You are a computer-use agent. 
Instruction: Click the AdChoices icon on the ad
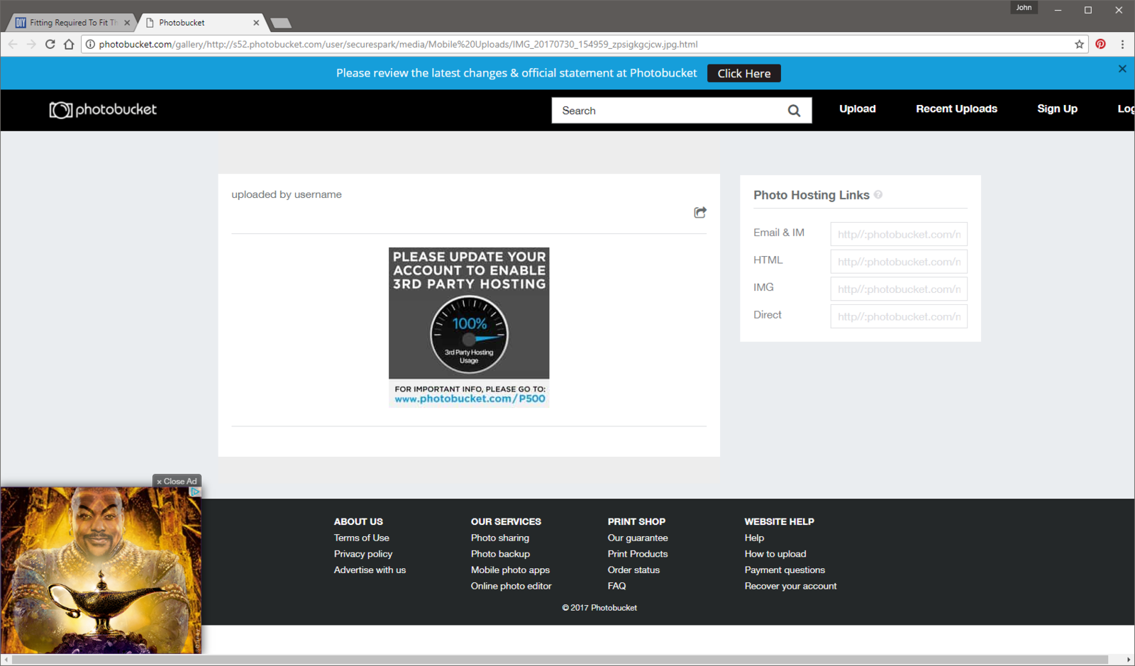point(195,492)
